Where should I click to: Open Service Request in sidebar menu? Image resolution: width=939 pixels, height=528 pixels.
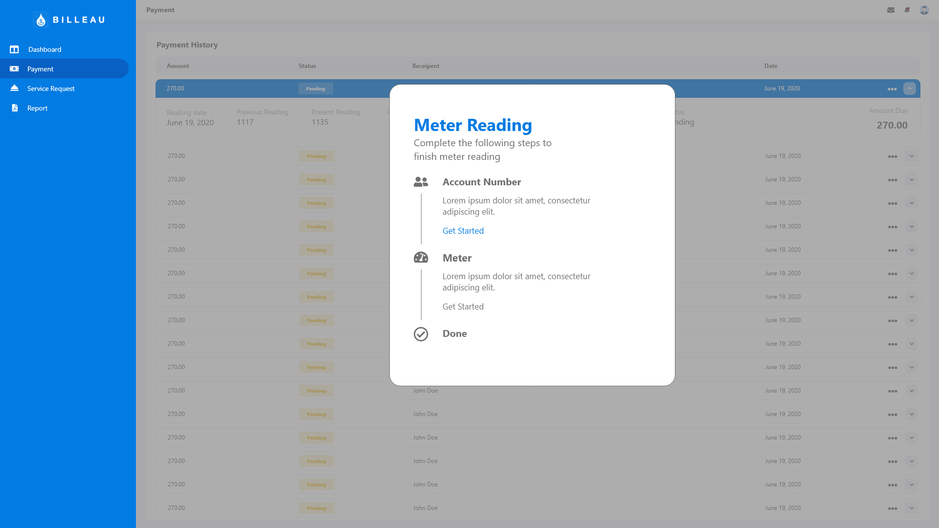pos(51,88)
